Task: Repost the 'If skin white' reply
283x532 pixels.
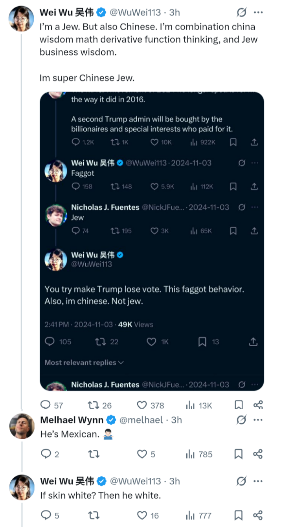Action: pos(93,515)
